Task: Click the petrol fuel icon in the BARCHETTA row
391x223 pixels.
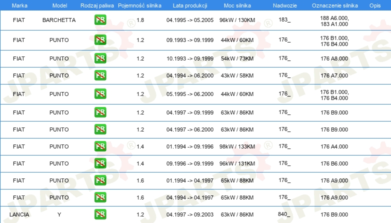Action: click(100, 20)
